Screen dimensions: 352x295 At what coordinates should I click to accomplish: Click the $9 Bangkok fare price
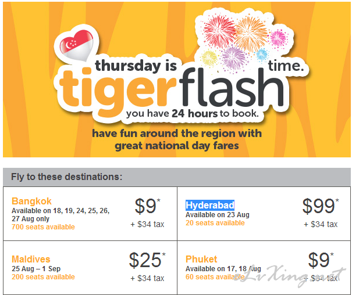147,206
